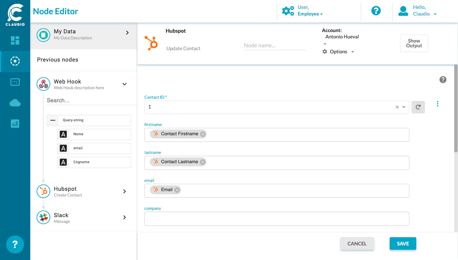Click the grey help icon above Contact ID
This screenshot has width=458, height=260.
click(443, 80)
